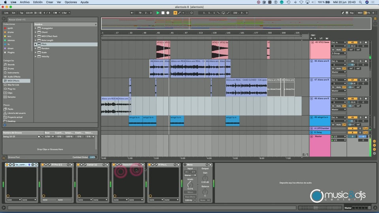Click the Link button
Viewport: 379px width, 213px height.
[x=6, y=13]
